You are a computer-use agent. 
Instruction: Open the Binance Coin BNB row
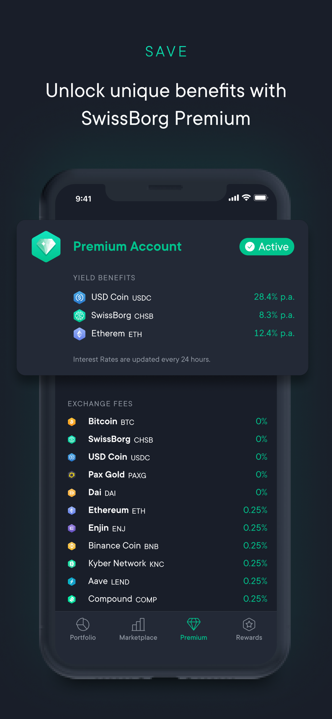coord(167,546)
